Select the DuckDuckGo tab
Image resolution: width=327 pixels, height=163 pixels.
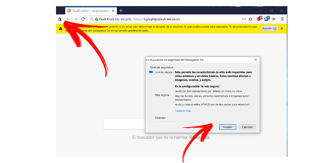[x=91, y=11]
